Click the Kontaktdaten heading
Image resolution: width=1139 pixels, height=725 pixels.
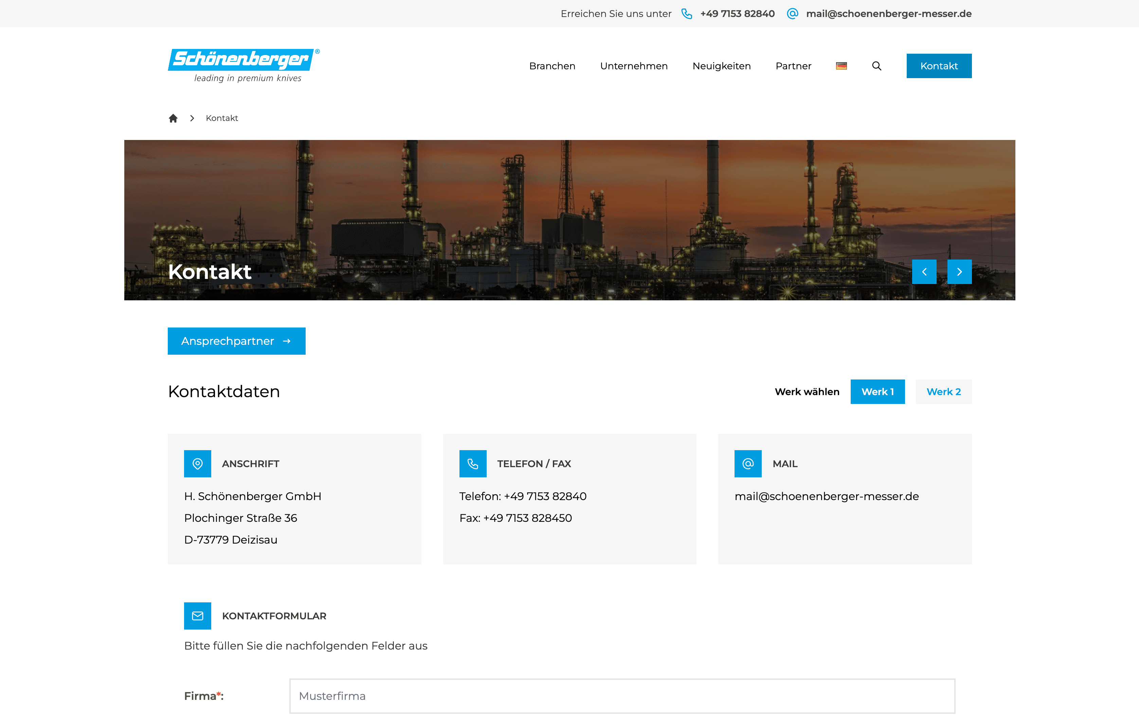click(224, 391)
